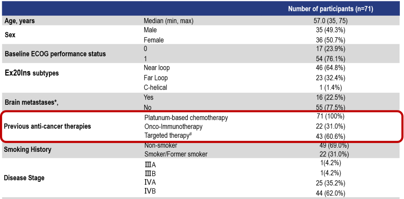Viewport: 404px width, 199px height.
Task: Select the 46 (64.8%) Near loop value
Action: tap(330, 68)
